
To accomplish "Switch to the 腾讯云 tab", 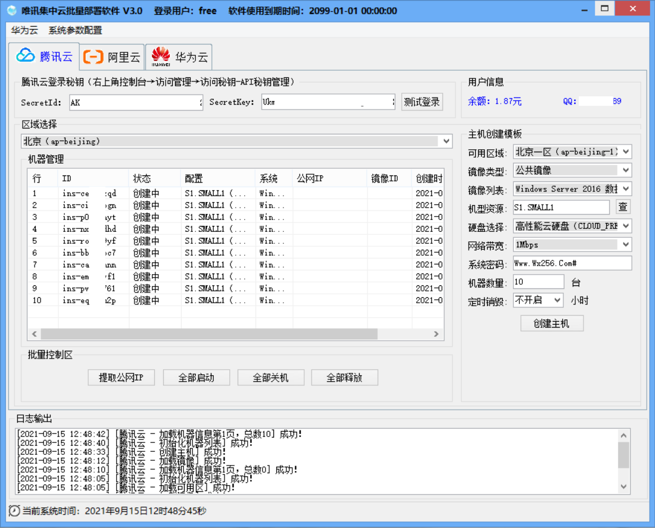I will click(44, 56).
